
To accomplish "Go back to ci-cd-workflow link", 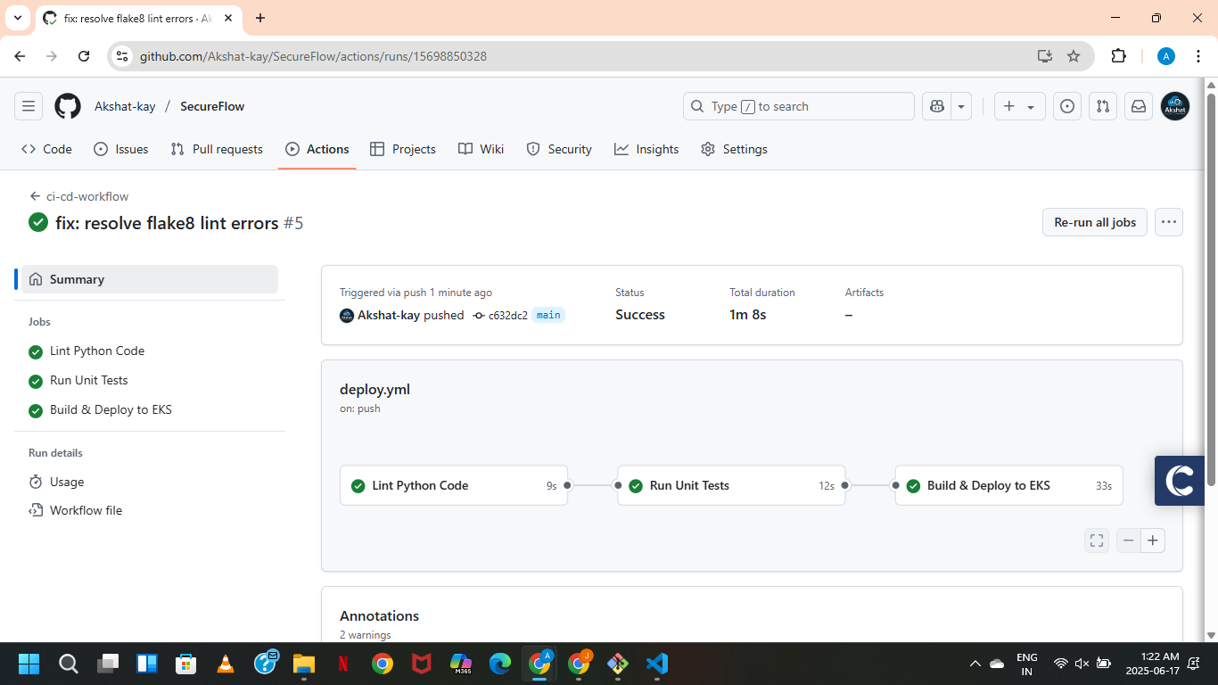I will tap(79, 196).
